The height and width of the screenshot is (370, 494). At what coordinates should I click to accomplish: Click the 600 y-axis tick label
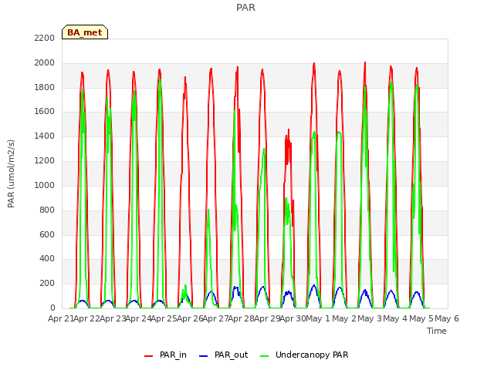(47, 234)
